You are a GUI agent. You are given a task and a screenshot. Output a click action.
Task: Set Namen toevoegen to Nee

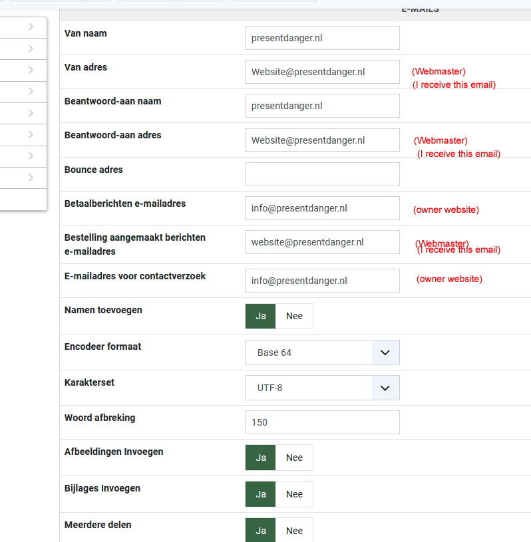[294, 316]
